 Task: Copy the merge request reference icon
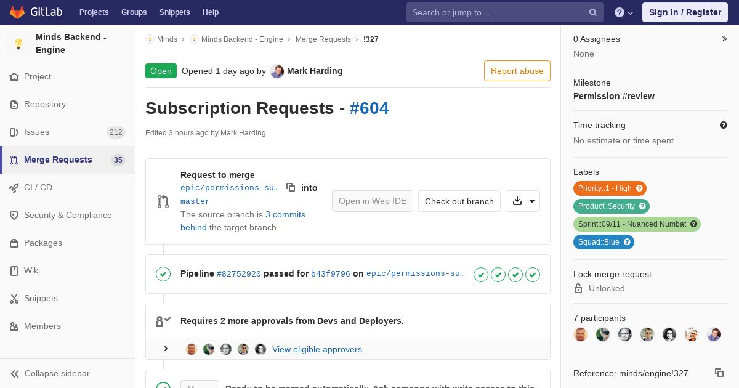point(719,373)
